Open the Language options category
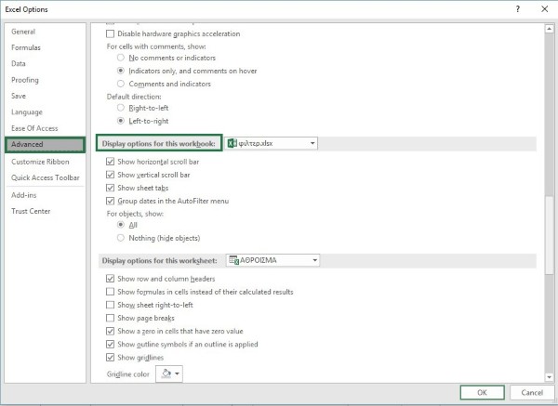The width and height of the screenshot is (558, 406). (x=27, y=112)
